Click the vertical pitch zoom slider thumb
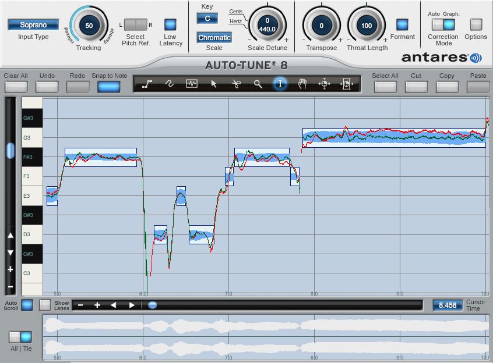The image size is (493, 363). click(x=10, y=151)
